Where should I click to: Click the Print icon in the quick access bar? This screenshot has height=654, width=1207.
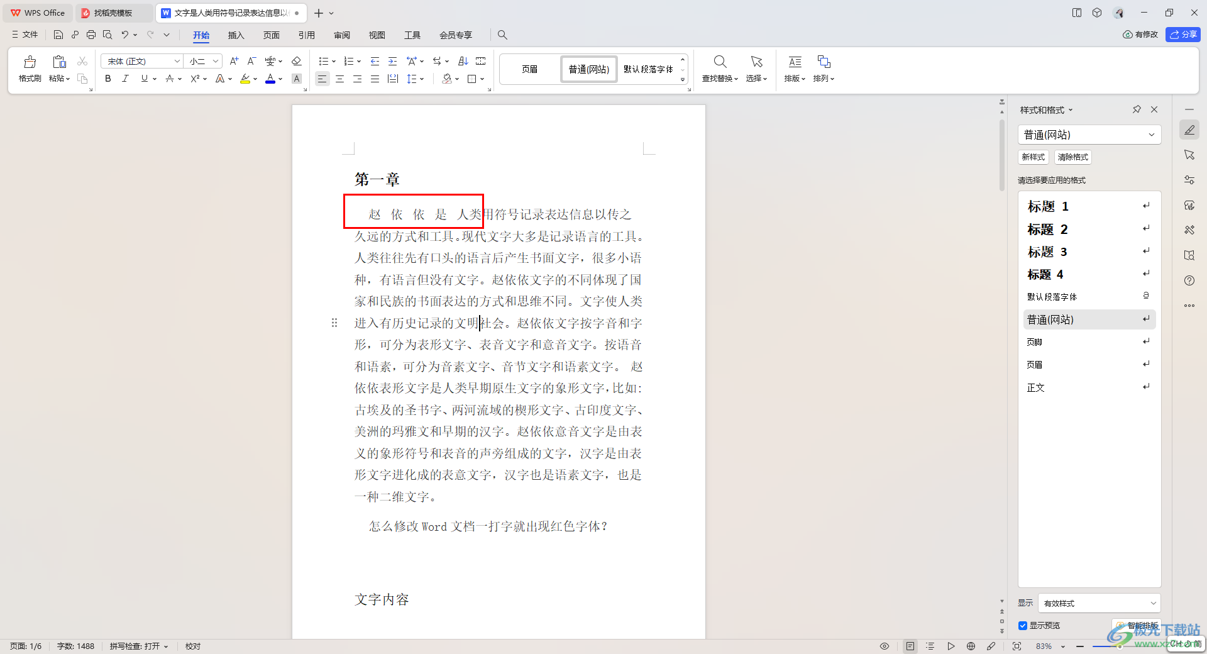(x=91, y=35)
